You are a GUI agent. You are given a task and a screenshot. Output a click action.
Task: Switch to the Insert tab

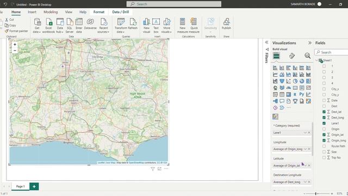coord(32,12)
